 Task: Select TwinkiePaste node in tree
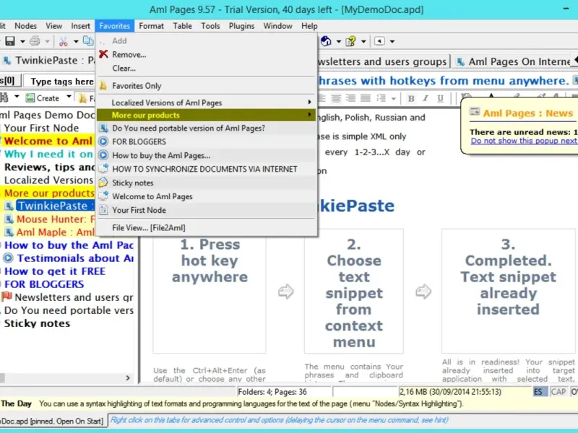(x=56, y=206)
